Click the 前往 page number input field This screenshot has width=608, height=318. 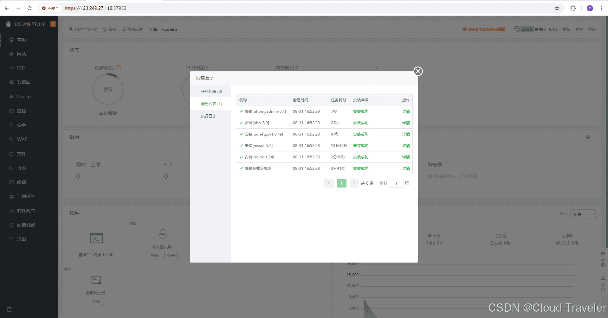tap(396, 183)
